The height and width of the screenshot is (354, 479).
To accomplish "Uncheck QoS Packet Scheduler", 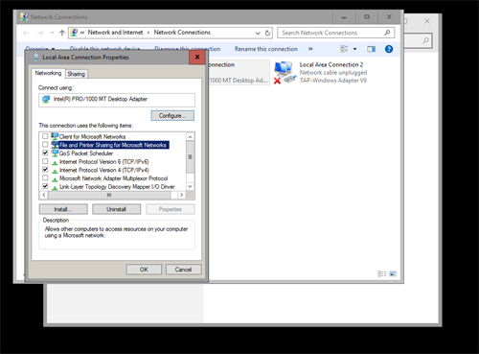I will point(45,153).
